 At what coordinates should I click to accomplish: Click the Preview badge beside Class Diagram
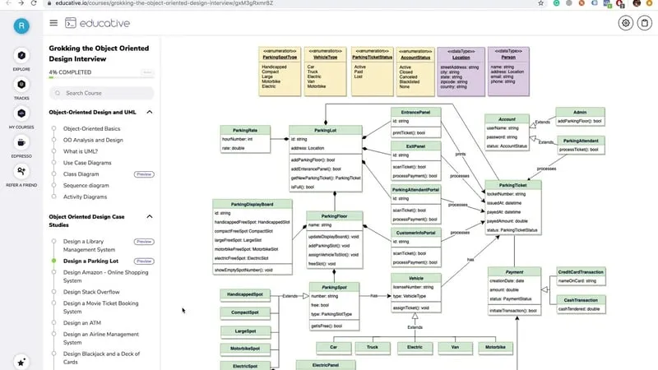(144, 174)
